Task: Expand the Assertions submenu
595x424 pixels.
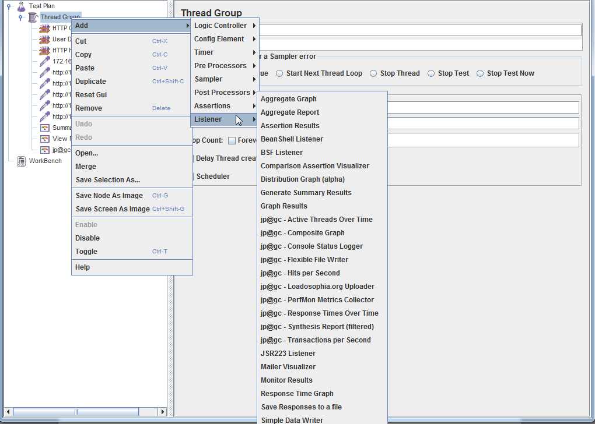Action: pos(225,106)
